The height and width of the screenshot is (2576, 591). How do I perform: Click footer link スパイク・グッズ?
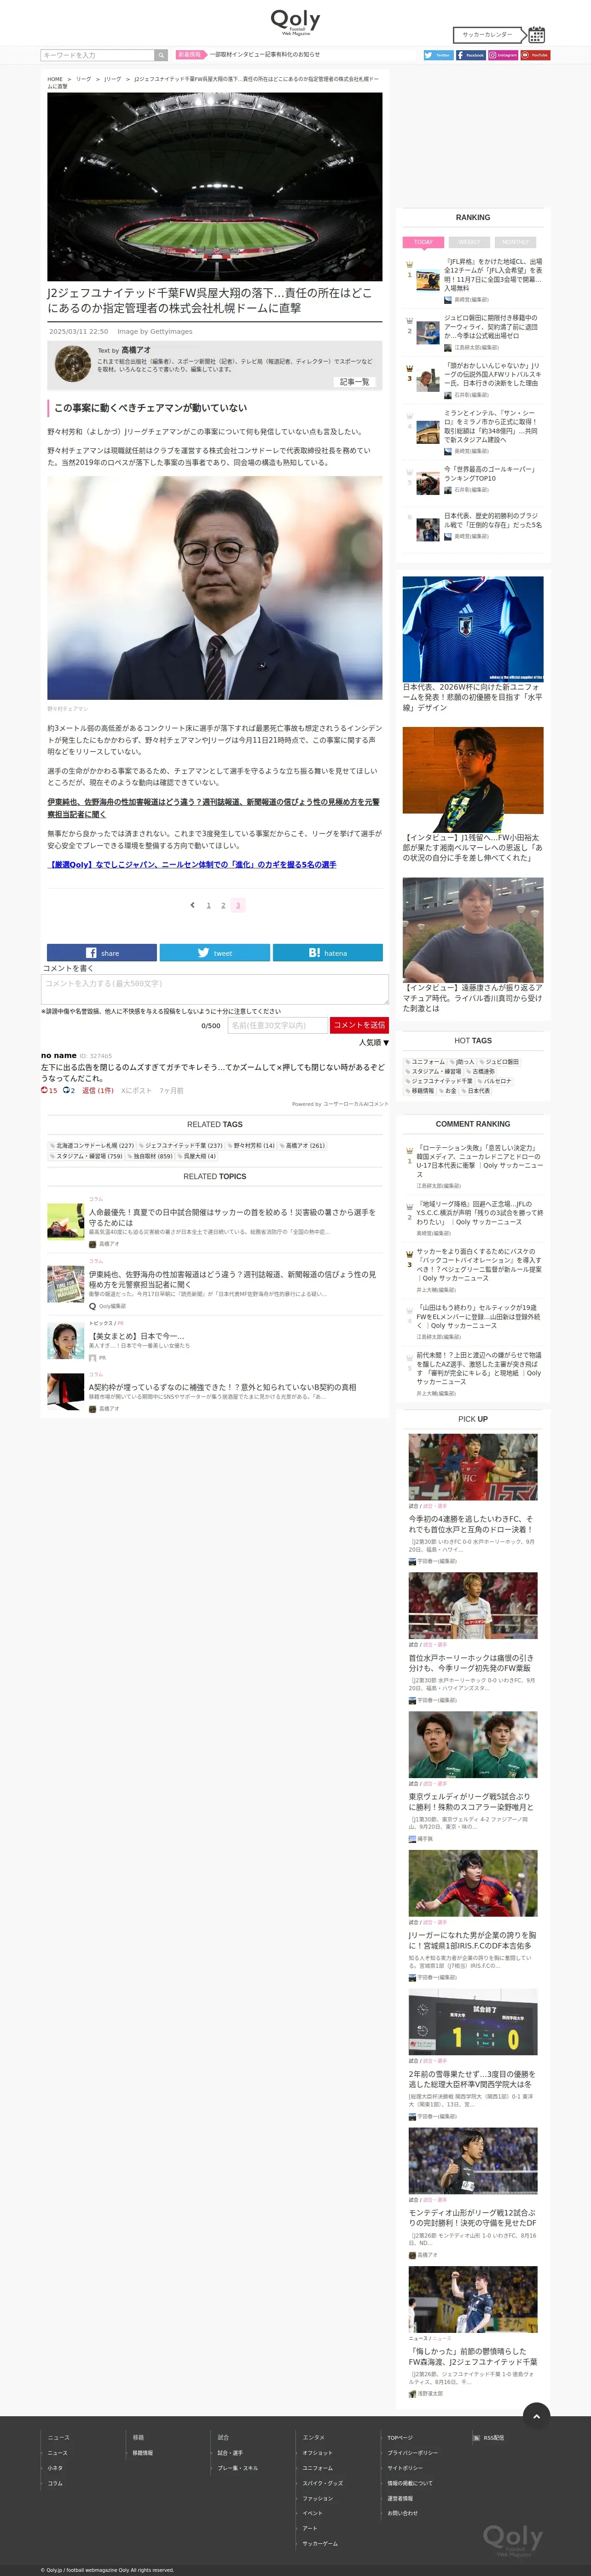[323, 2483]
